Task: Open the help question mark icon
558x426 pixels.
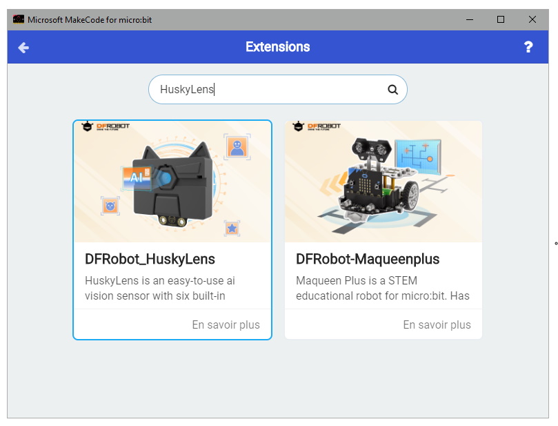Action: [x=528, y=47]
